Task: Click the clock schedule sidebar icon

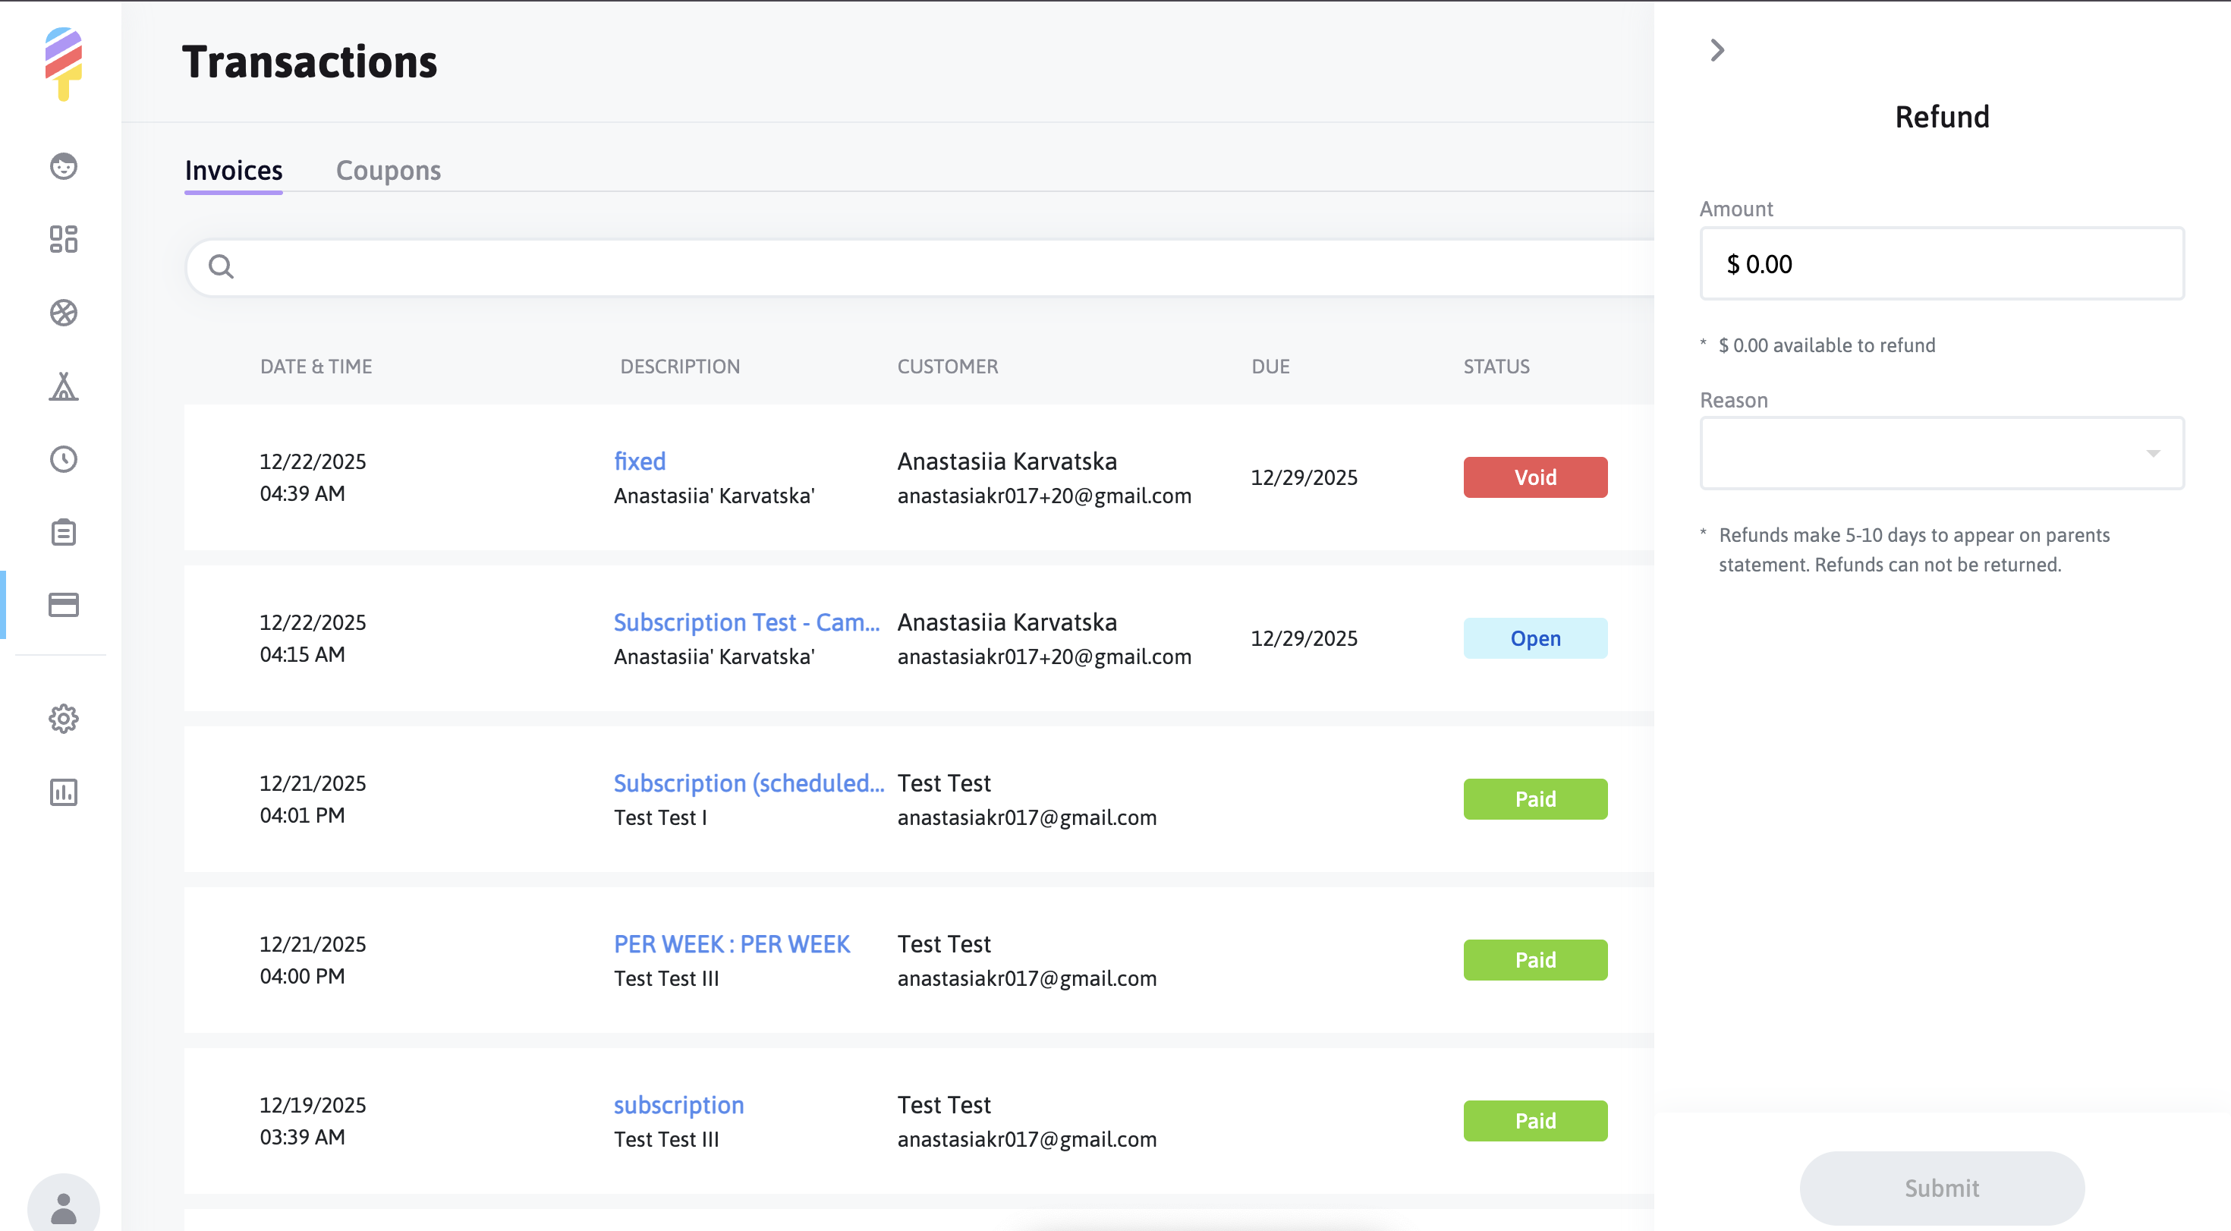Action: tap(63, 459)
